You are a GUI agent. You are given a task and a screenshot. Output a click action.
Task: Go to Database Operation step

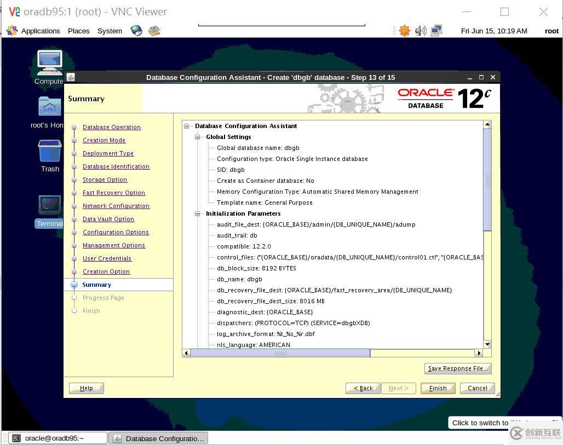tap(112, 127)
